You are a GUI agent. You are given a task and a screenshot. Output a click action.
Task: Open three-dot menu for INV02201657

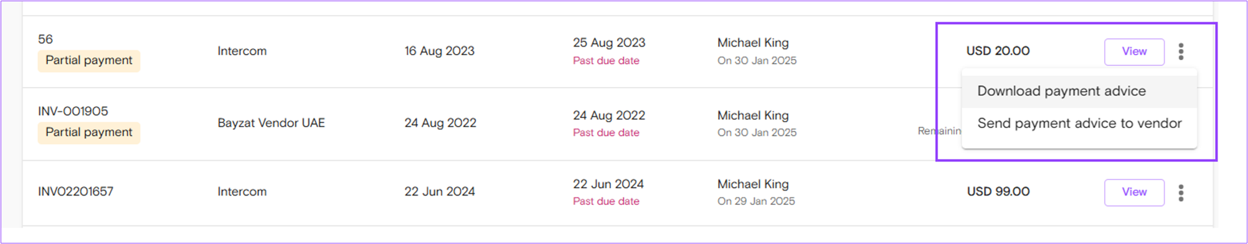click(x=1181, y=192)
